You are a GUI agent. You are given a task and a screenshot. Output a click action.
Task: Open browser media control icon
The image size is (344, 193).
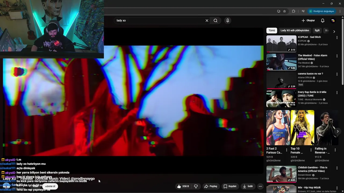click(303, 11)
